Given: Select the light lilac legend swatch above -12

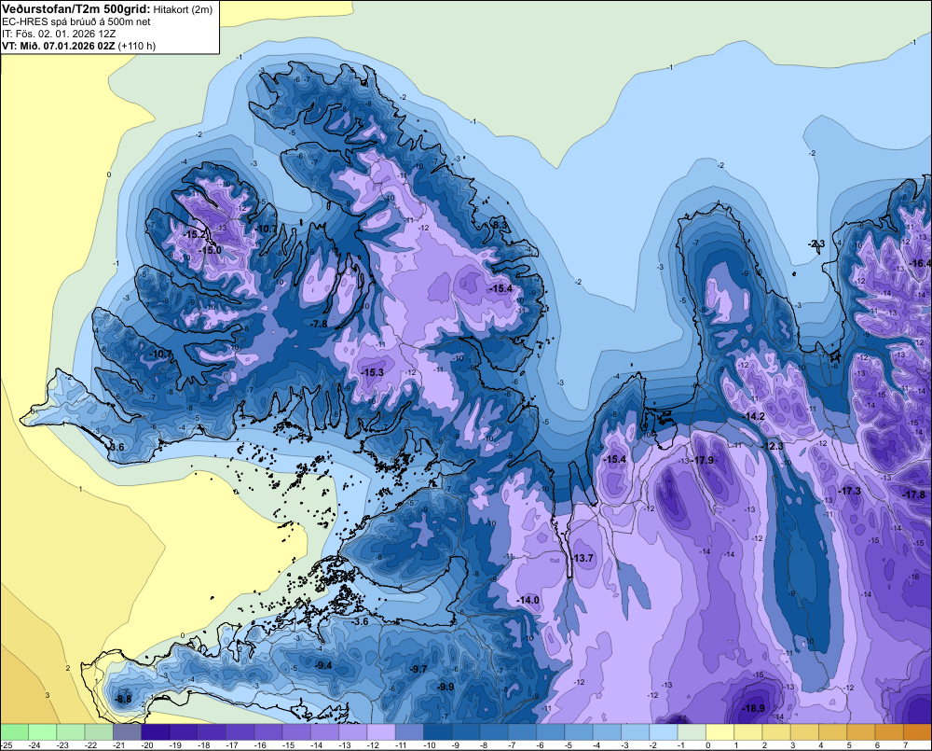Looking at the screenshot, I should point(381,731).
